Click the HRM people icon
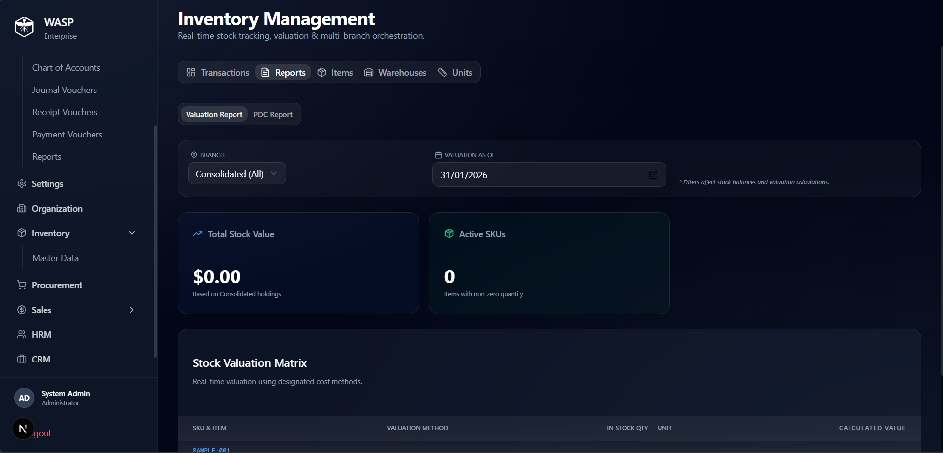 (22, 334)
